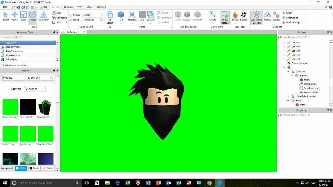
Task: Select the black Sky full of thumbnail
Action: 28,107
